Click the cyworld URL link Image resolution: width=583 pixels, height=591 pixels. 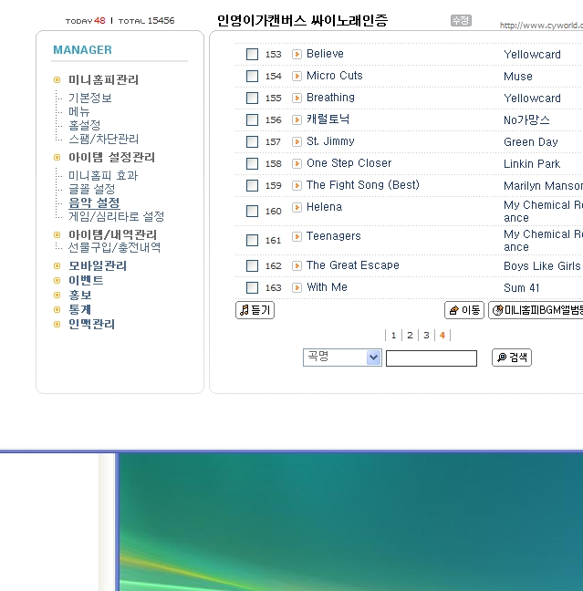(x=542, y=26)
